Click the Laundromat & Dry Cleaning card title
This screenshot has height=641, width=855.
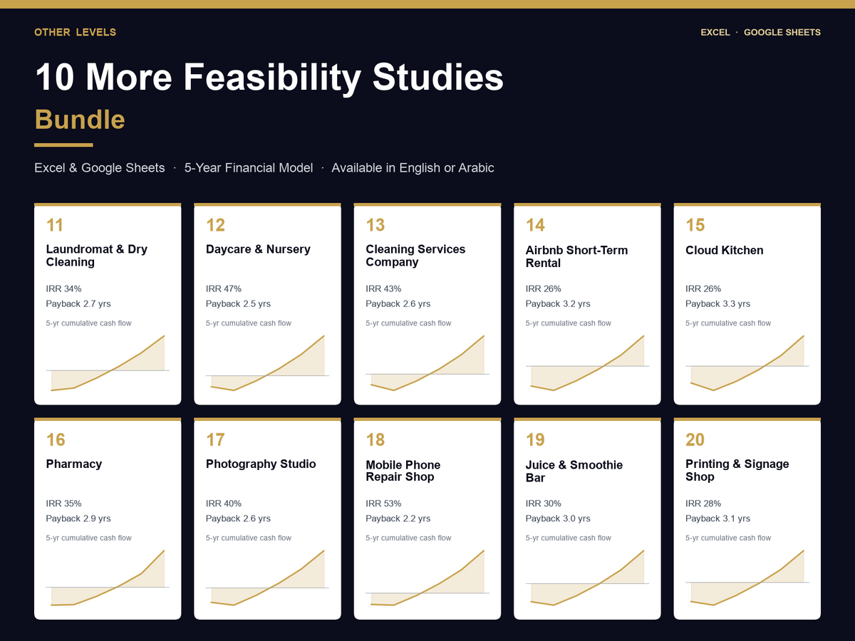point(97,256)
